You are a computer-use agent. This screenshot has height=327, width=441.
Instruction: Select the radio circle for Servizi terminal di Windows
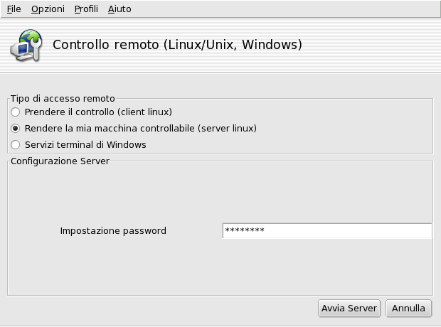[x=16, y=145]
